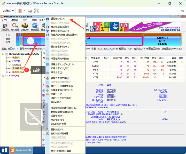Select MSR(2) in the partition tree
This screenshot has width=186, height=154.
point(17,65)
